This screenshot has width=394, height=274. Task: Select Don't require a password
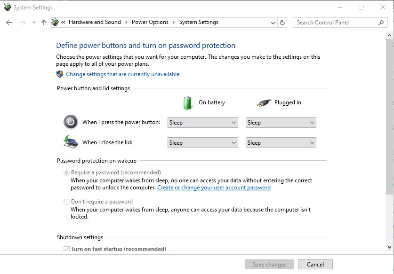tap(66, 201)
